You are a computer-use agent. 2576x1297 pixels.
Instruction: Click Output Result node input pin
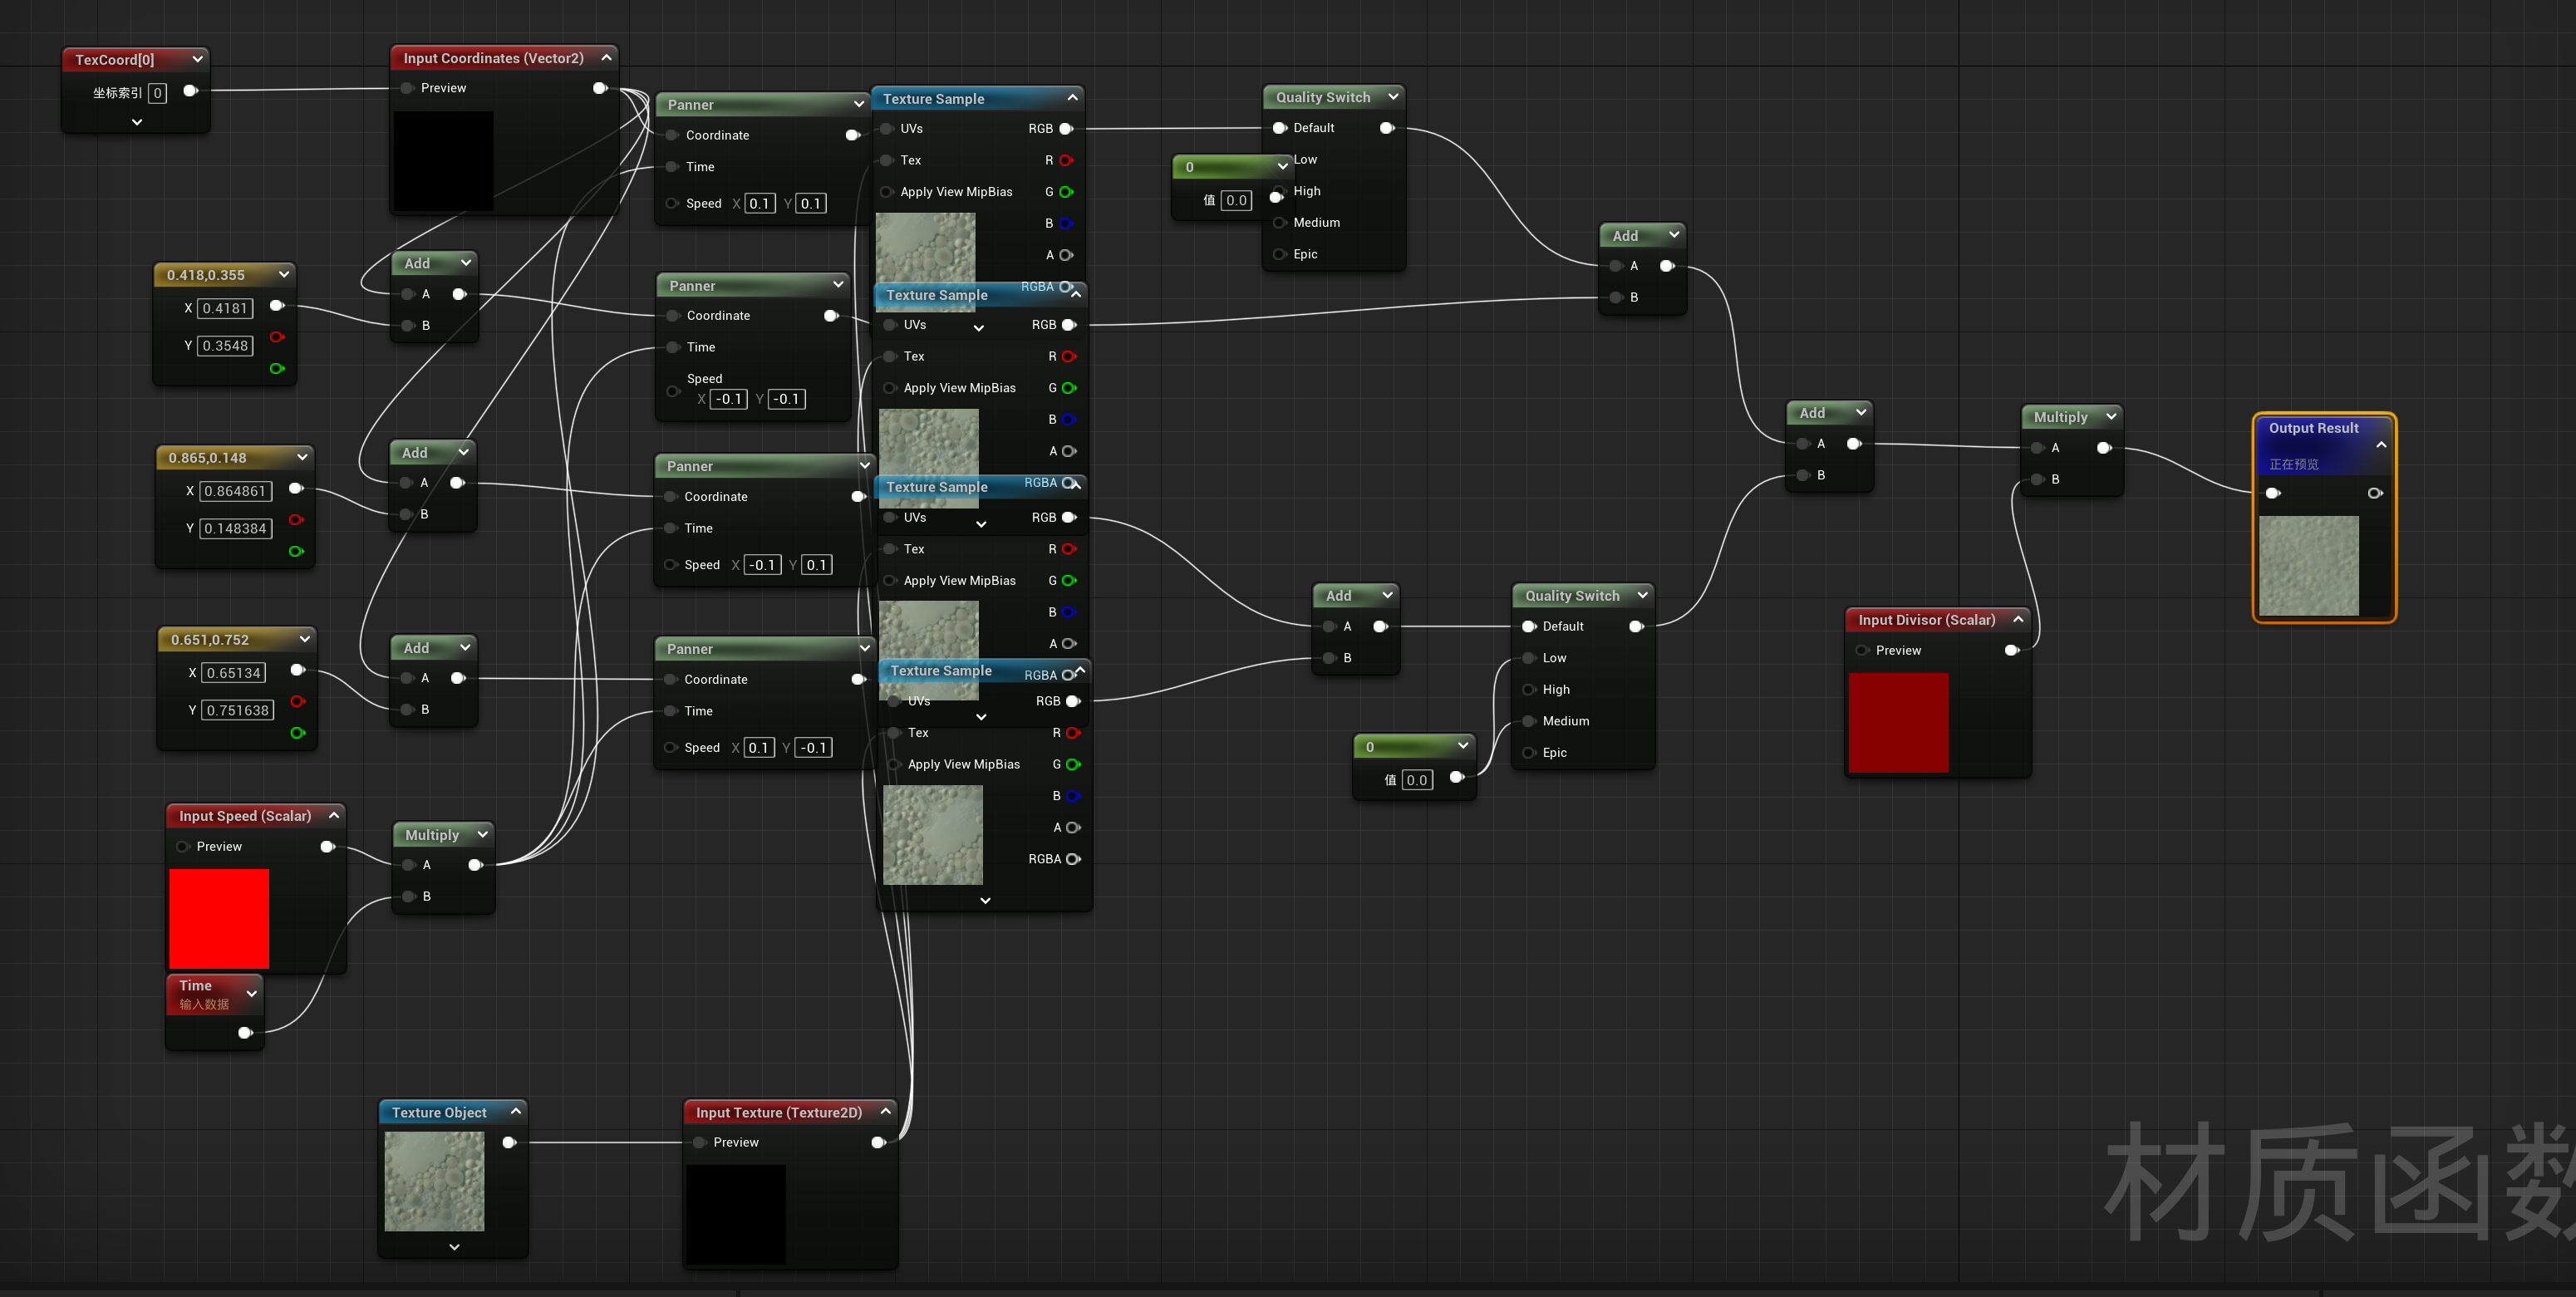2273,493
